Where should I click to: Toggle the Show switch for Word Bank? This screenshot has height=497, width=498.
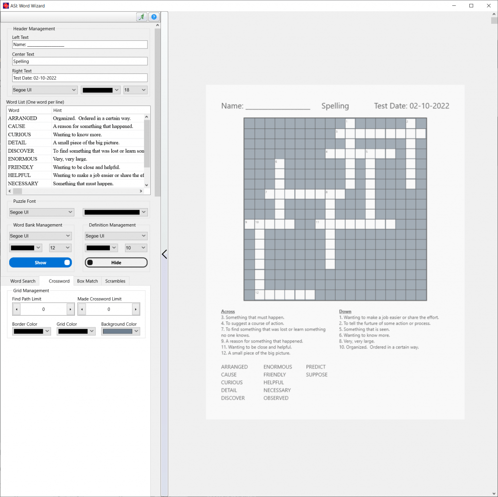[40, 263]
